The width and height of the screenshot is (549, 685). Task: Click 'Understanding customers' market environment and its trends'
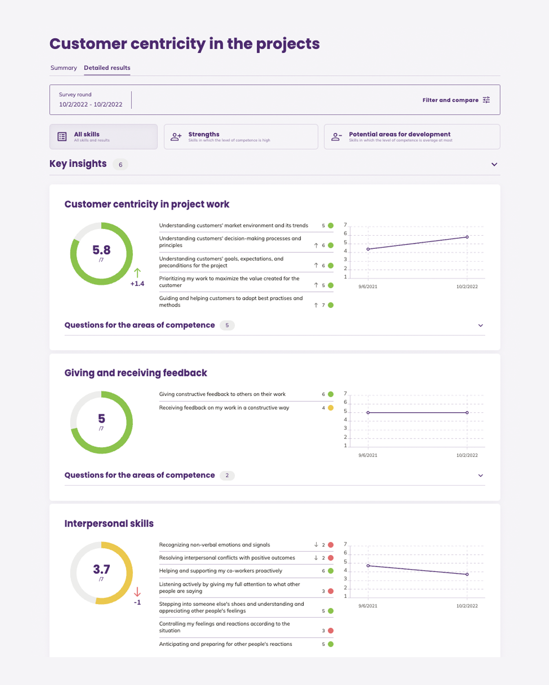(x=233, y=226)
